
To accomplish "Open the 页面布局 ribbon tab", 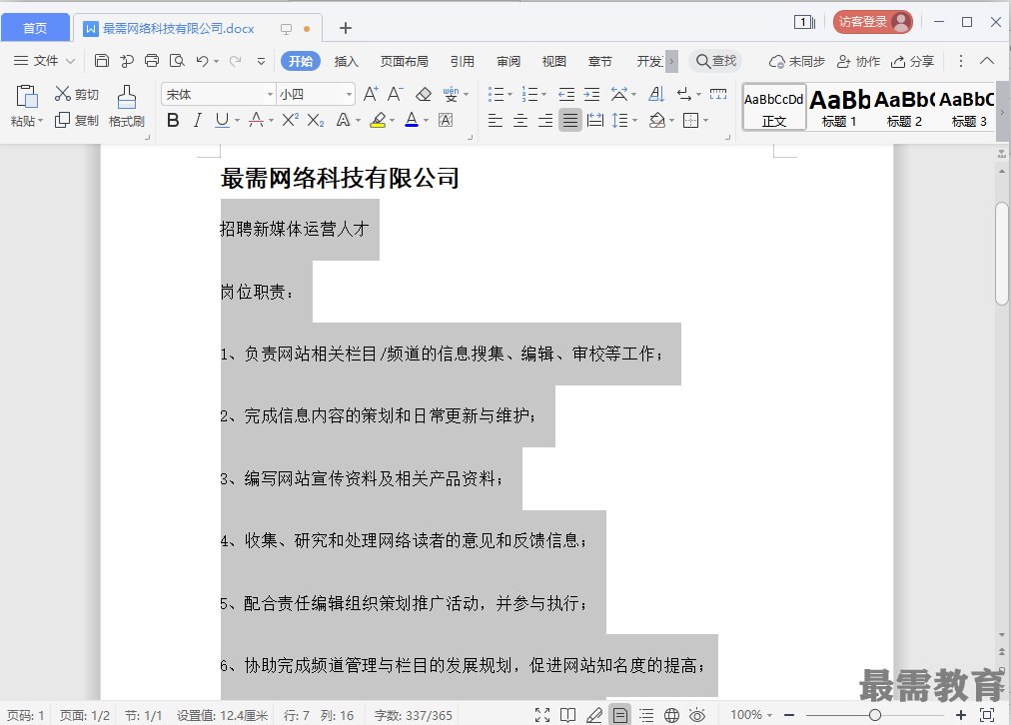I will click(x=405, y=61).
